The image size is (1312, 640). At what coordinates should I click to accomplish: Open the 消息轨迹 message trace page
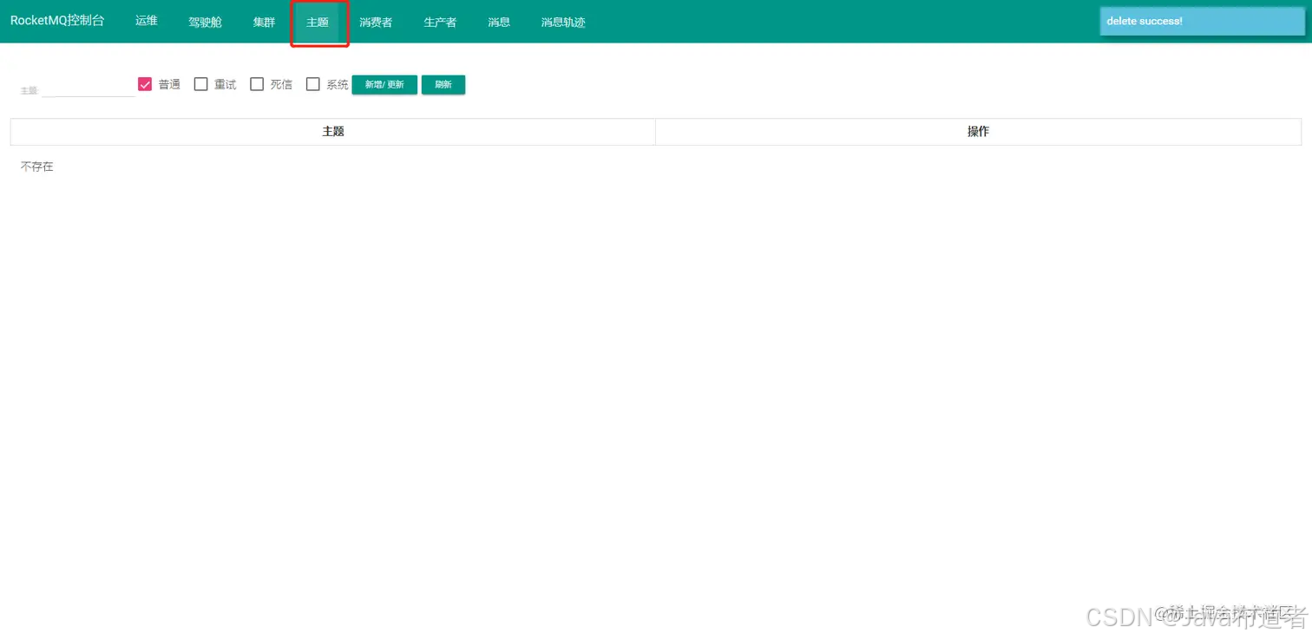pos(562,21)
